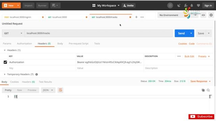Click the sync status icon
216x121 pixels.
point(170,5)
